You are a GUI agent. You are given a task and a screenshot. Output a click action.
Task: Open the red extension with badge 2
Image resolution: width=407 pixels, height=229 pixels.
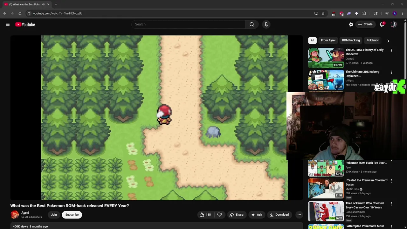click(341, 14)
